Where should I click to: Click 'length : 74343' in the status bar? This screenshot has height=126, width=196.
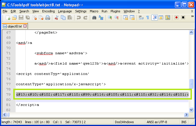coord(12,122)
